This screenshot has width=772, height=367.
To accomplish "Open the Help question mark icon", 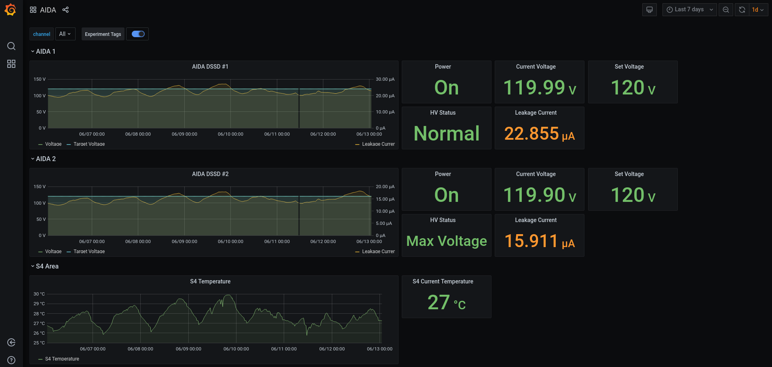I will [11, 360].
